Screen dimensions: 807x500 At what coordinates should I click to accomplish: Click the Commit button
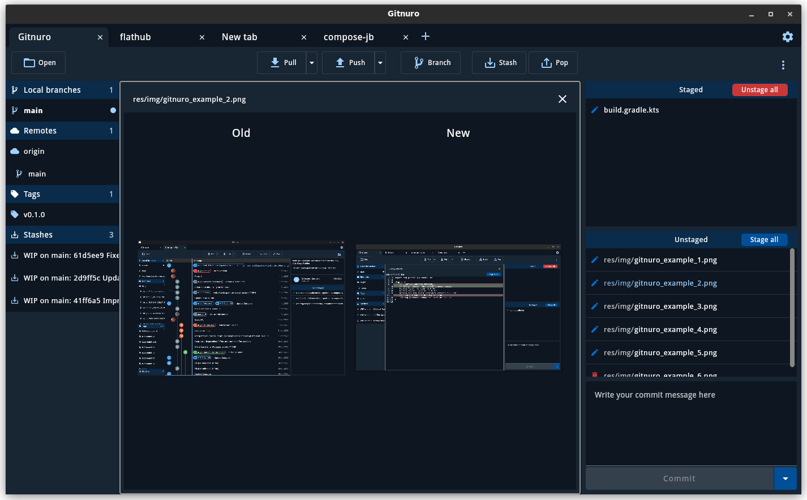tap(680, 479)
